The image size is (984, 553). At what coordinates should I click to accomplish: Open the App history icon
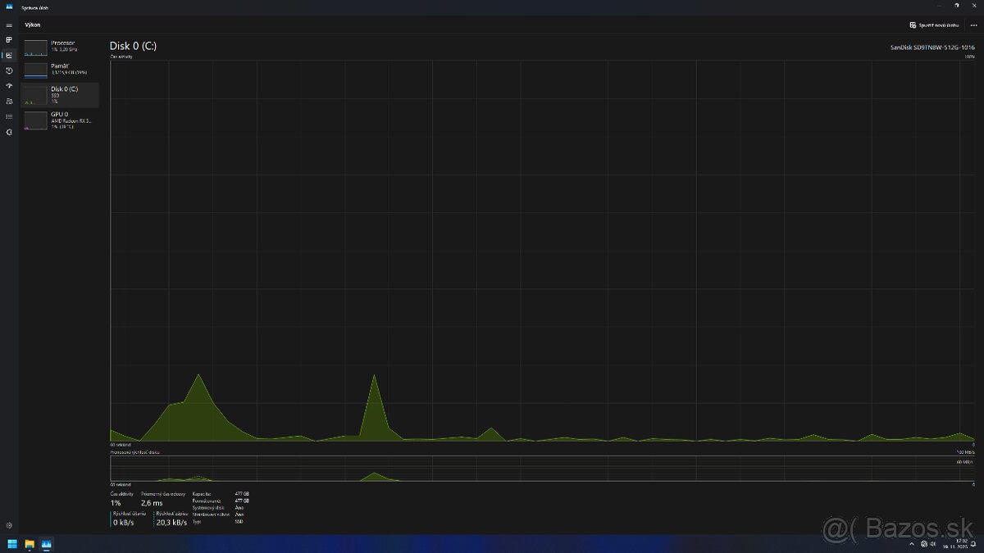(x=9, y=70)
